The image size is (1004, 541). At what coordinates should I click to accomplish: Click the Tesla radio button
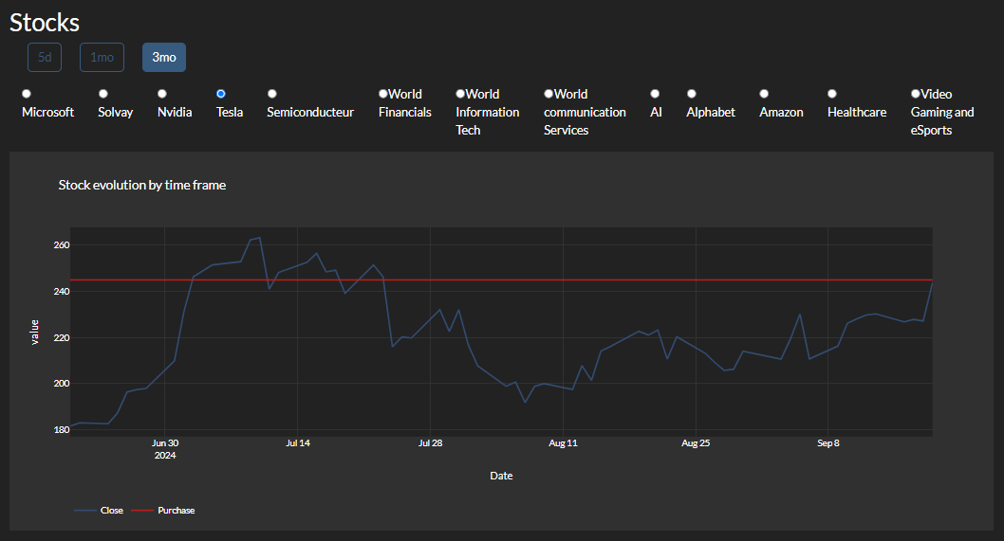221,94
